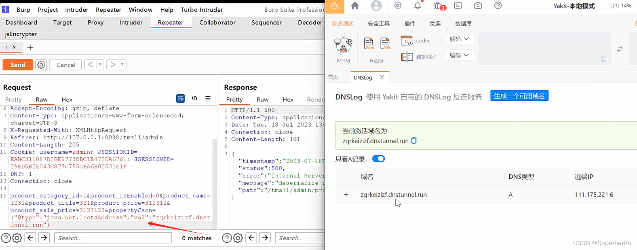Click the copy icon in codec box
The height and width of the screenshot is (250, 637).
pyautogui.click(x=603, y=59)
